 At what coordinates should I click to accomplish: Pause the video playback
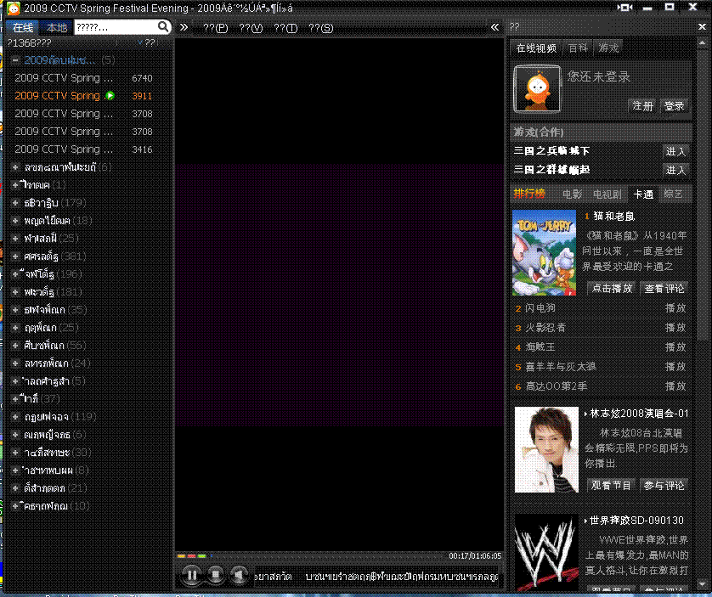click(x=192, y=575)
